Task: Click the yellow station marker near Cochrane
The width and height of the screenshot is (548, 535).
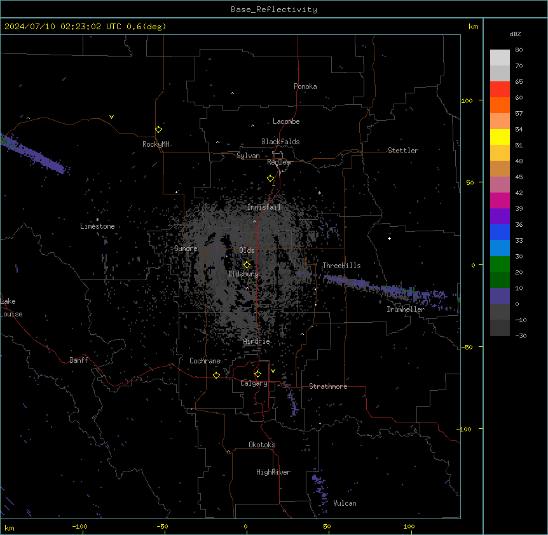Action: click(x=216, y=376)
